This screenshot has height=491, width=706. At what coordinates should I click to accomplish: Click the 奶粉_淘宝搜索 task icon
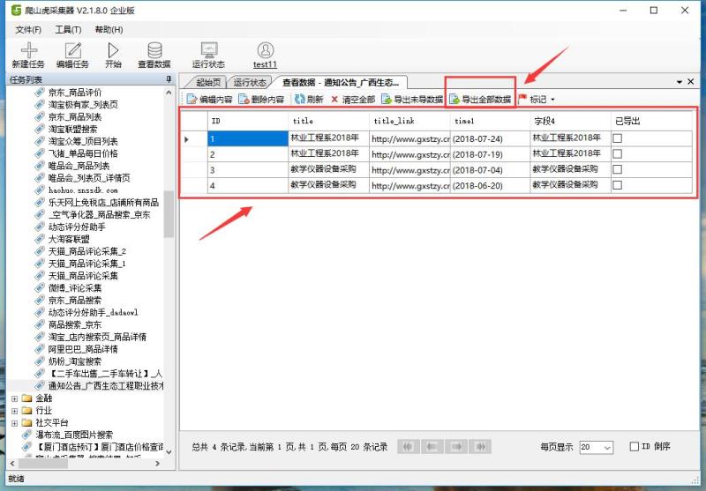(40, 361)
